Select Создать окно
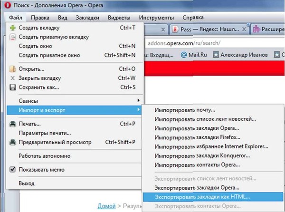 (75, 46)
